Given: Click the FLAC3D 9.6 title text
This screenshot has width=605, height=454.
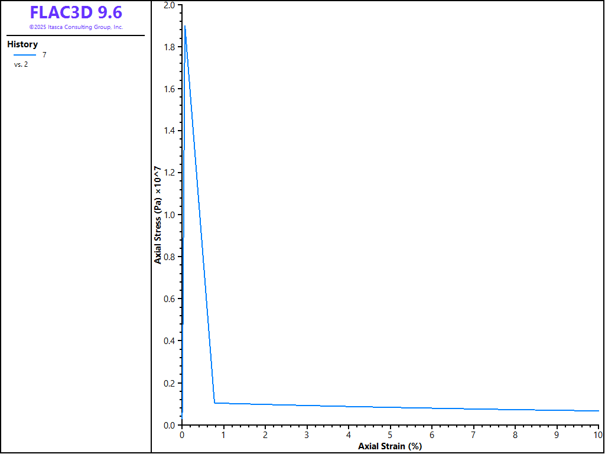Looking at the screenshot, I should 76,12.
